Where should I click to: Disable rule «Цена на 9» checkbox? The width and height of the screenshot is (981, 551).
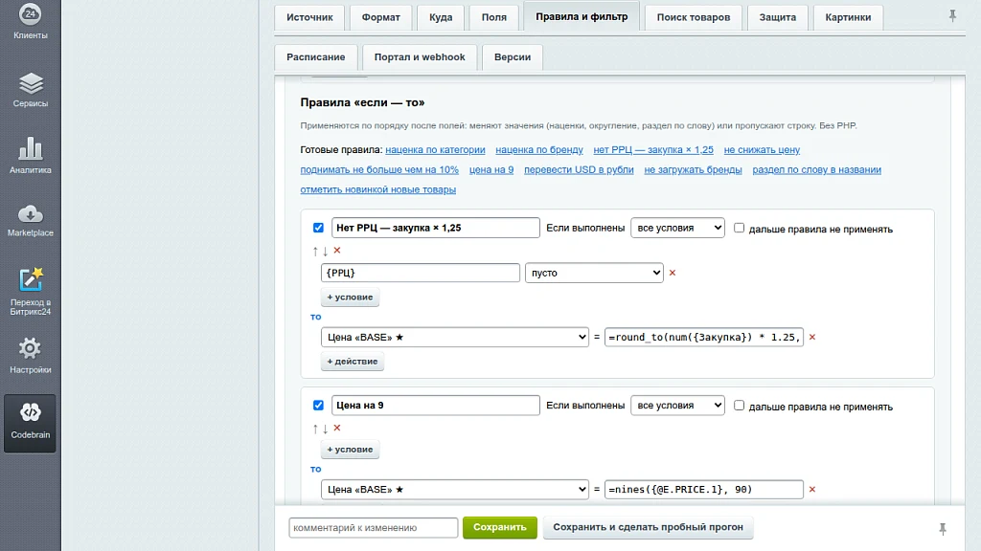click(318, 406)
